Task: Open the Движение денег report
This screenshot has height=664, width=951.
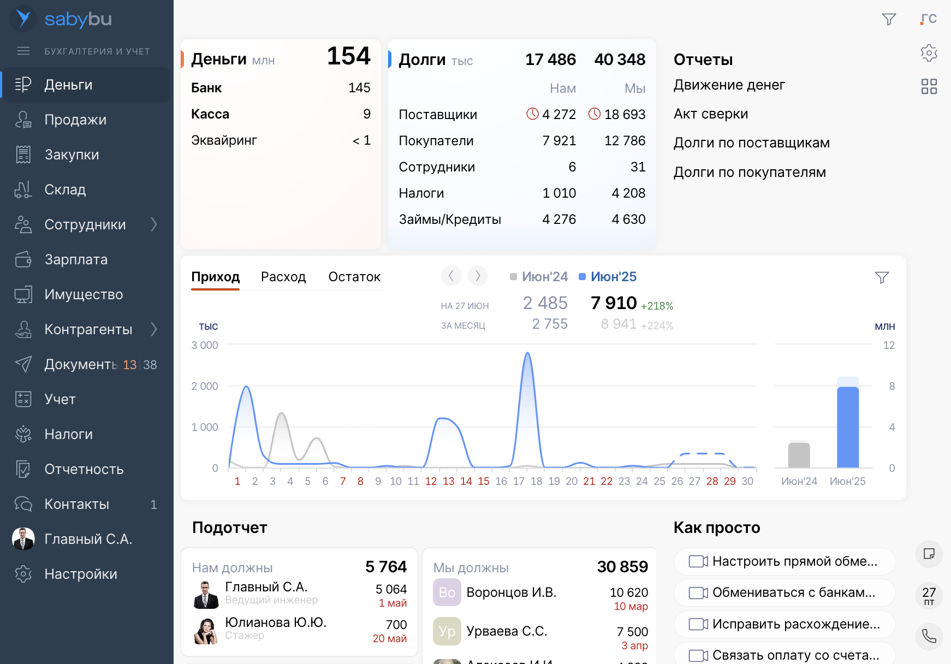Action: pos(729,85)
